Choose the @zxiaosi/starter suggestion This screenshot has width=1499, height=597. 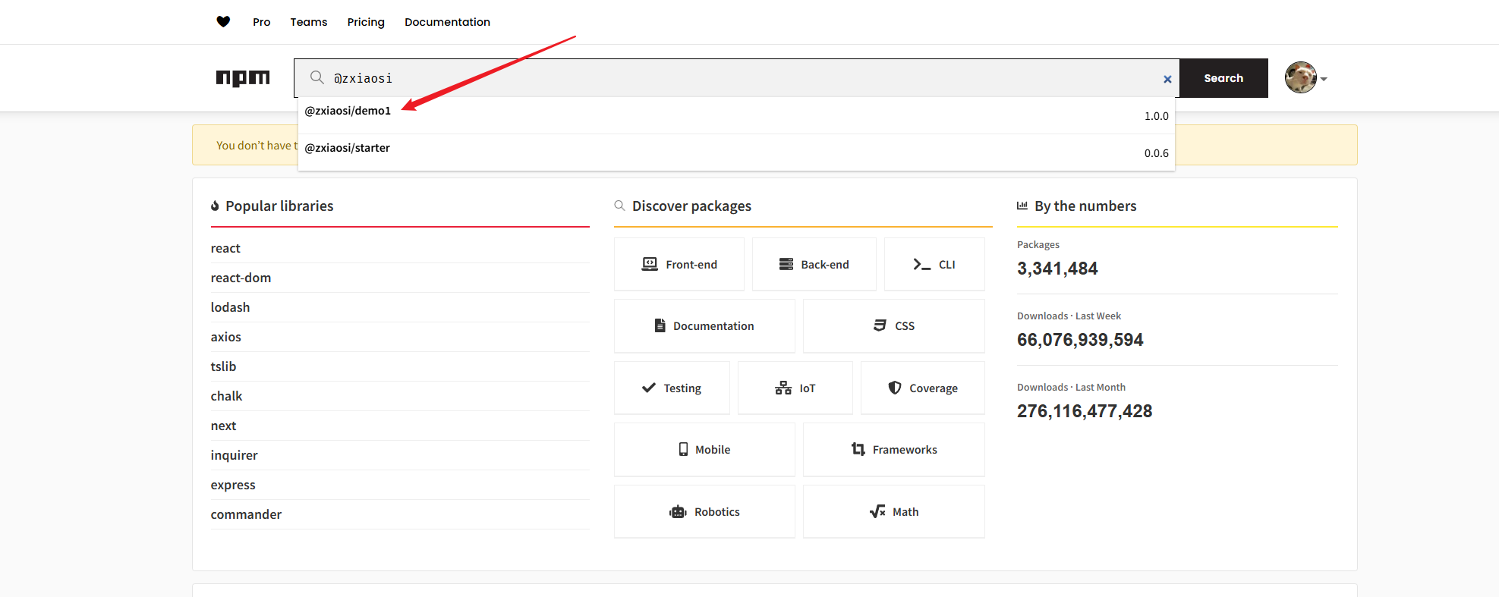click(347, 148)
